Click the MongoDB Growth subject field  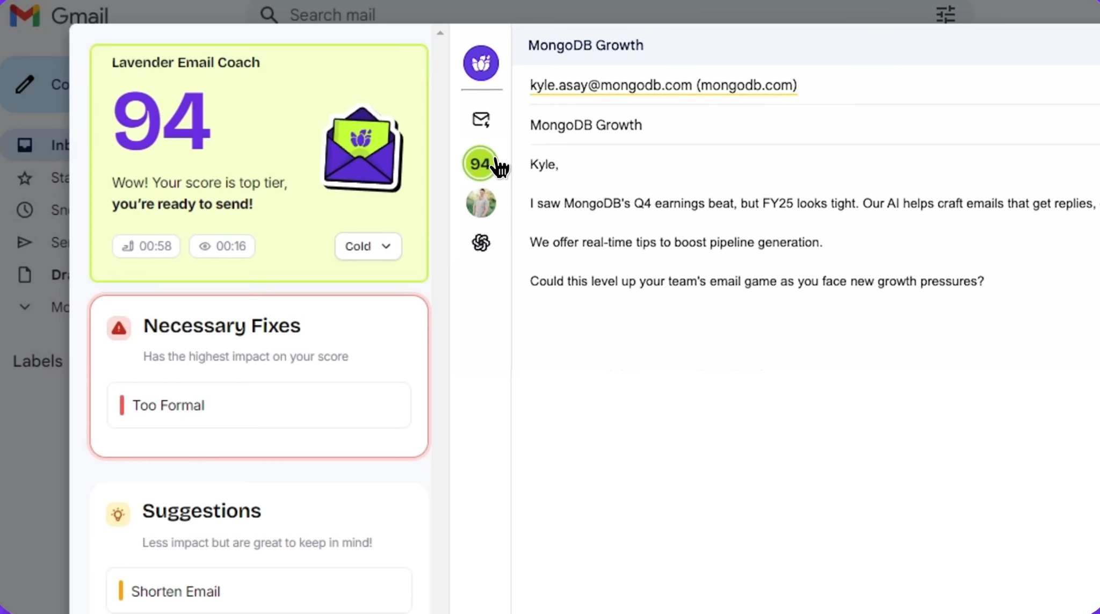(x=814, y=125)
